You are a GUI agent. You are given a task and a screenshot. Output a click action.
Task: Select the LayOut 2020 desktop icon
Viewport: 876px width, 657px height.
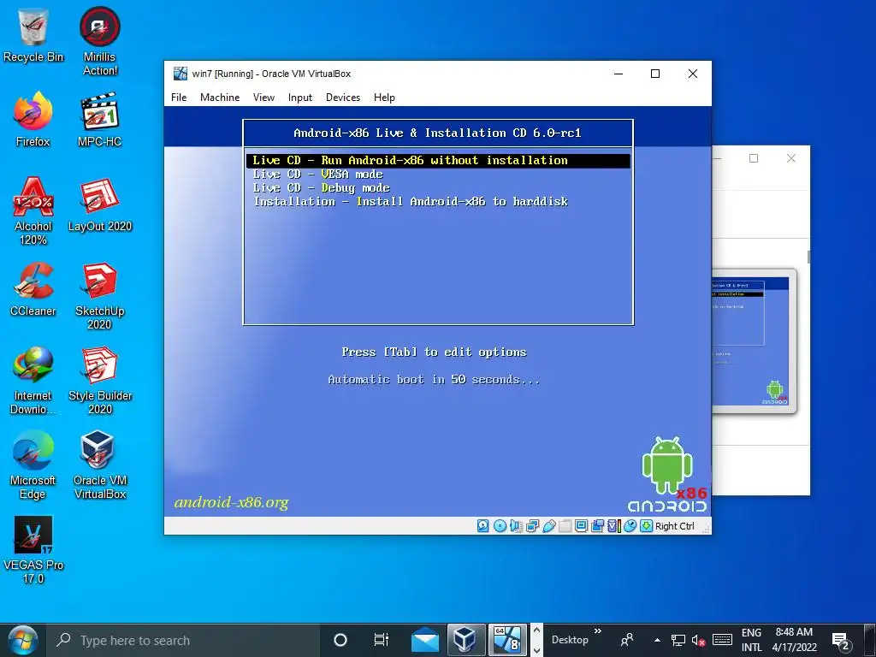pos(99,204)
